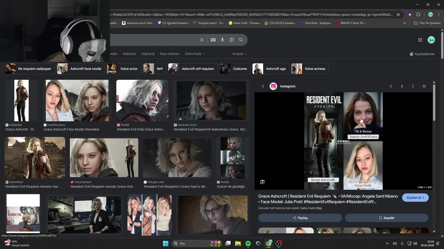Image resolution: width=444 pixels, height=249 pixels.
Task: Open more options in preview panel
Action: click(x=413, y=86)
